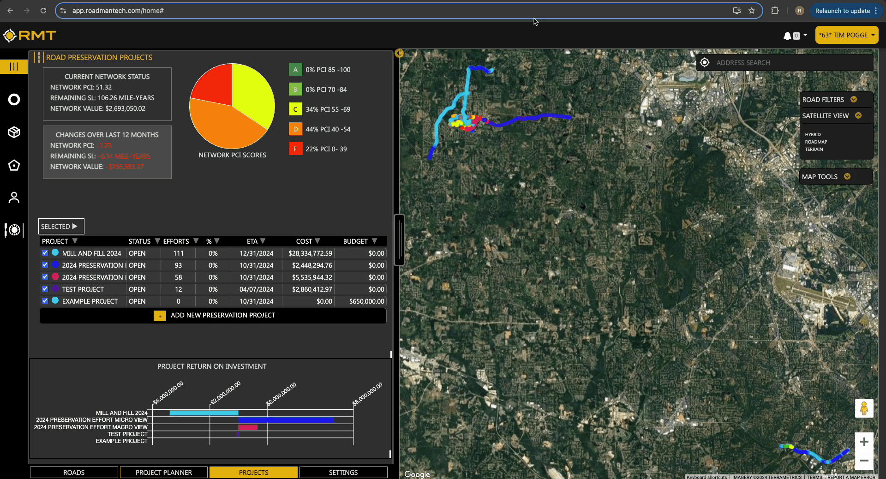Toggle the Test Project checkbox

(45, 289)
